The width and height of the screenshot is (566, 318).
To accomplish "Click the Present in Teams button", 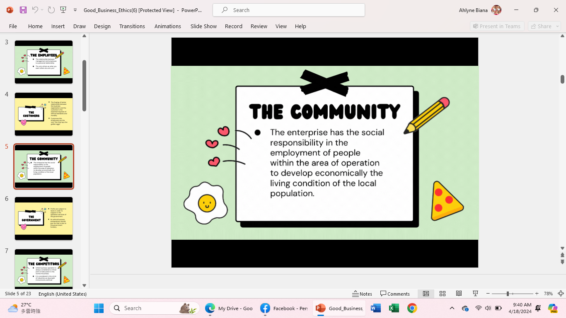I will [497, 26].
